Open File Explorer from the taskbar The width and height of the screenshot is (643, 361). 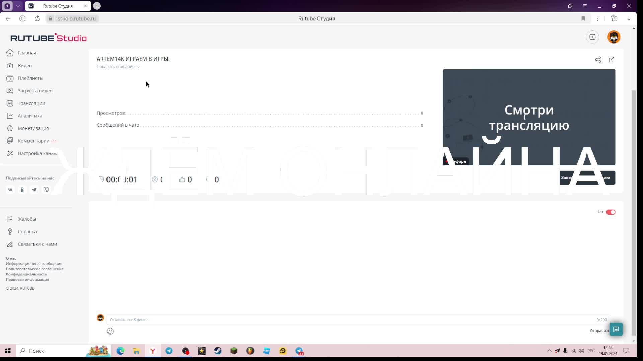click(136, 351)
